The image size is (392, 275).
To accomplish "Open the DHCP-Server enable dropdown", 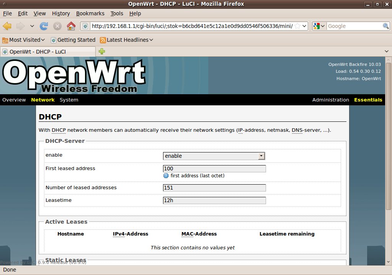I will click(x=214, y=156).
